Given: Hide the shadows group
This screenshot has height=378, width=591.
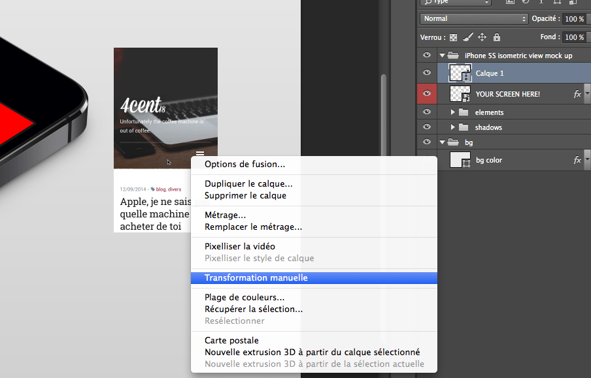Looking at the screenshot, I should 427,127.
